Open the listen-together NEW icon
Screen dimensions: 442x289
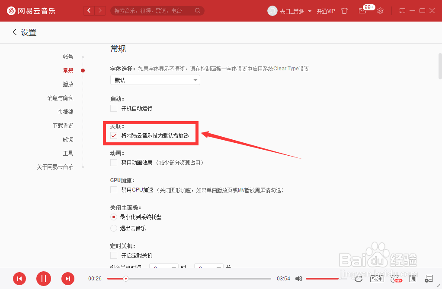(396, 279)
